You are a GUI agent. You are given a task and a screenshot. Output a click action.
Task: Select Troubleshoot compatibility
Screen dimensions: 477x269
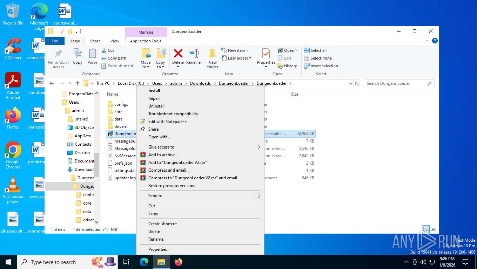coord(200,114)
